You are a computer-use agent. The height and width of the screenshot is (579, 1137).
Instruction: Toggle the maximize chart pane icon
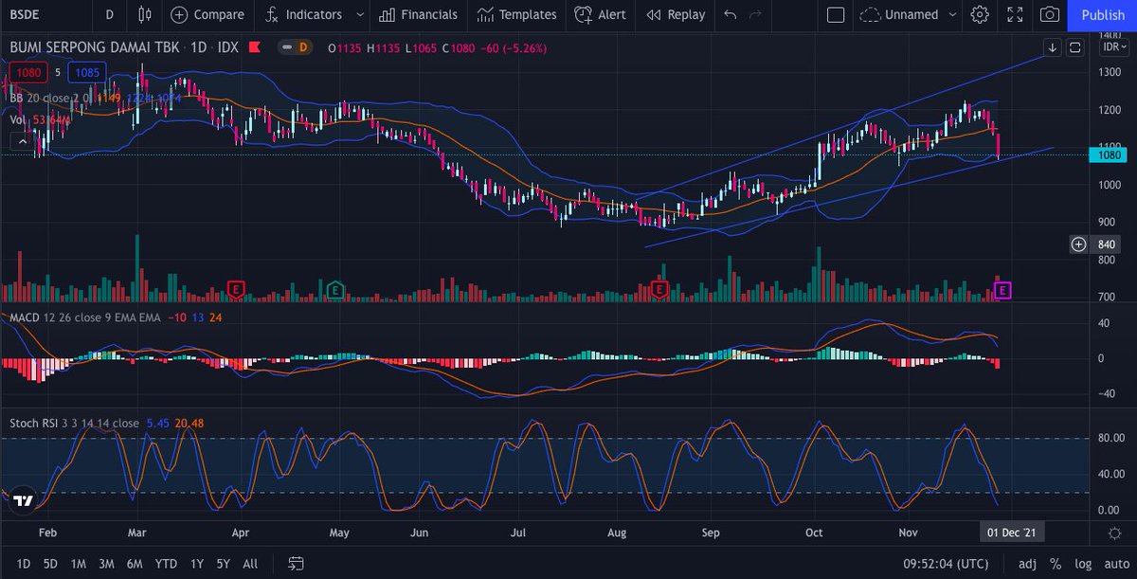click(1074, 46)
